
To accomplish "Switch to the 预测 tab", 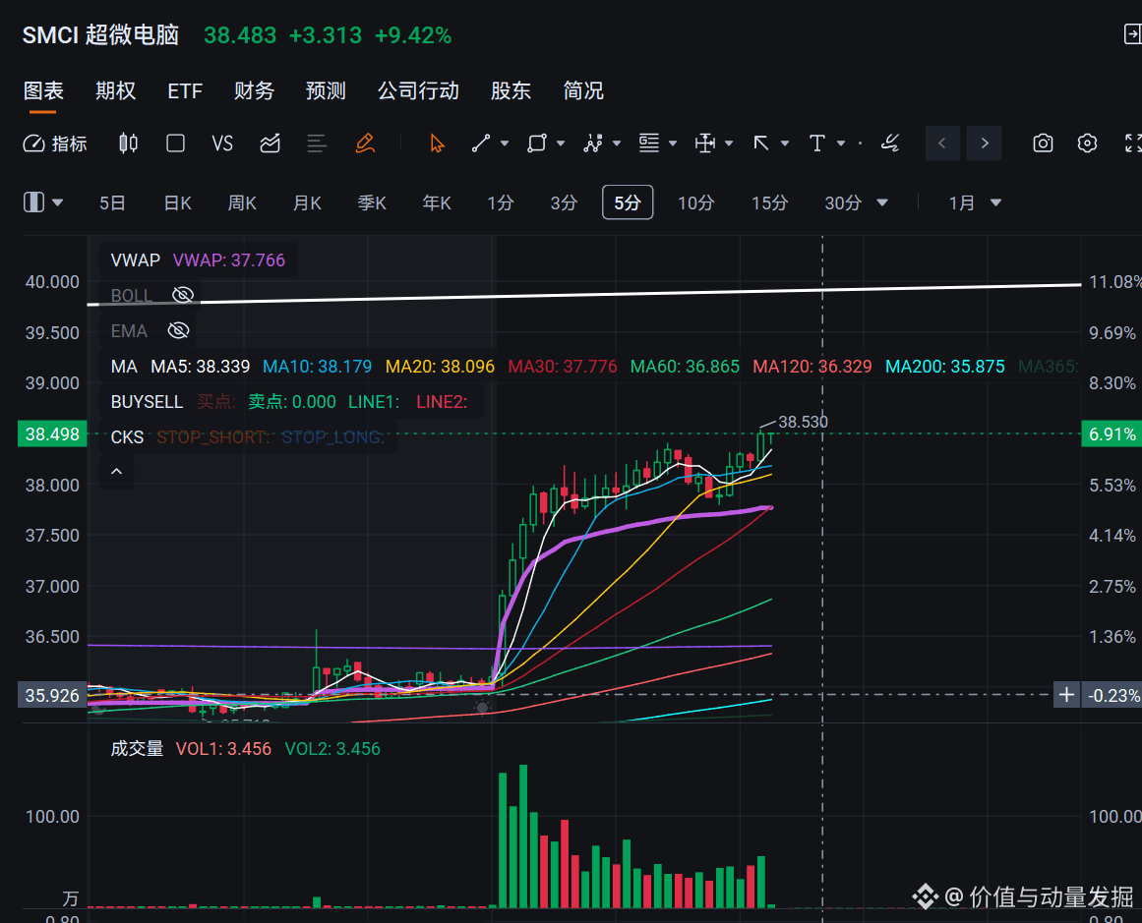I will click(326, 91).
